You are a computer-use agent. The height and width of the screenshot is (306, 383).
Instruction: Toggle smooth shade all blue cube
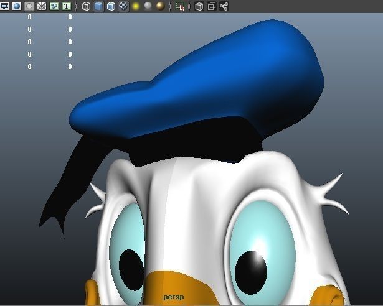[98, 6]
